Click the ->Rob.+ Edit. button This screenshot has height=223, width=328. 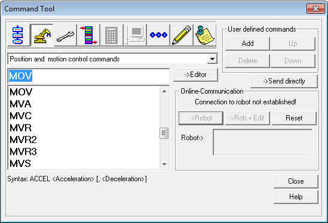(247, 118)
